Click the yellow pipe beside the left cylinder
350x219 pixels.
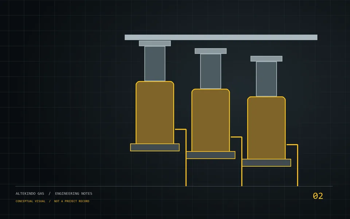[186, 158]
